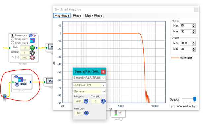Image resolution: width=211 pixels, height=124 pixels.
Task: Click the NFilter1 block label
Action: (x=23, y=64)
